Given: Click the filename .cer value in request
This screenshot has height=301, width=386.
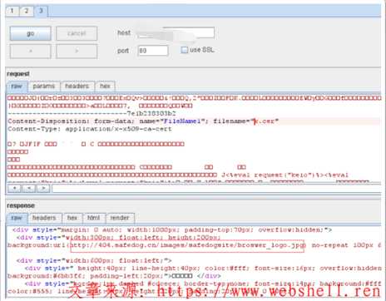Looking at the screenshot, I should coord(265,121).
